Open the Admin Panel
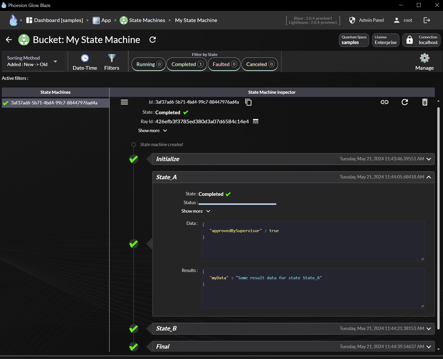Viewport: 443px width, 359px height. (371, 20)
